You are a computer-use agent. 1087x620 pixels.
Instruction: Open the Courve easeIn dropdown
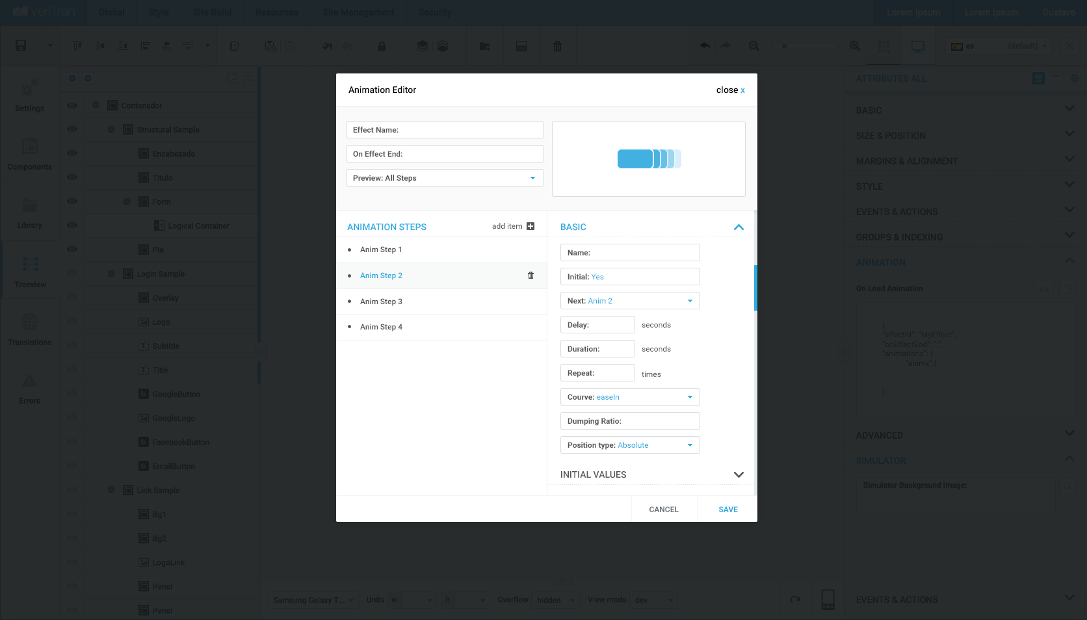point(630,397)
